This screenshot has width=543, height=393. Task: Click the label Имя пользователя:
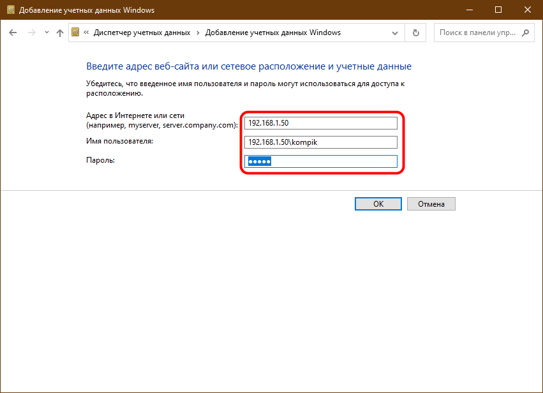(x=119, y=141)
